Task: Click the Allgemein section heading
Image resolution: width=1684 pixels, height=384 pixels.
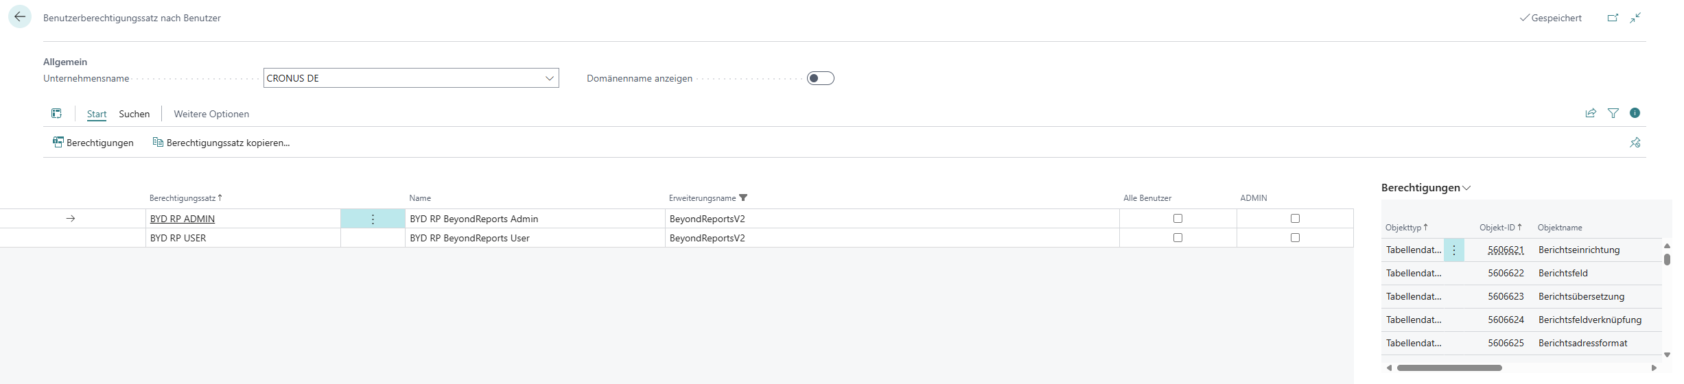Action: (x=65, y=62)
